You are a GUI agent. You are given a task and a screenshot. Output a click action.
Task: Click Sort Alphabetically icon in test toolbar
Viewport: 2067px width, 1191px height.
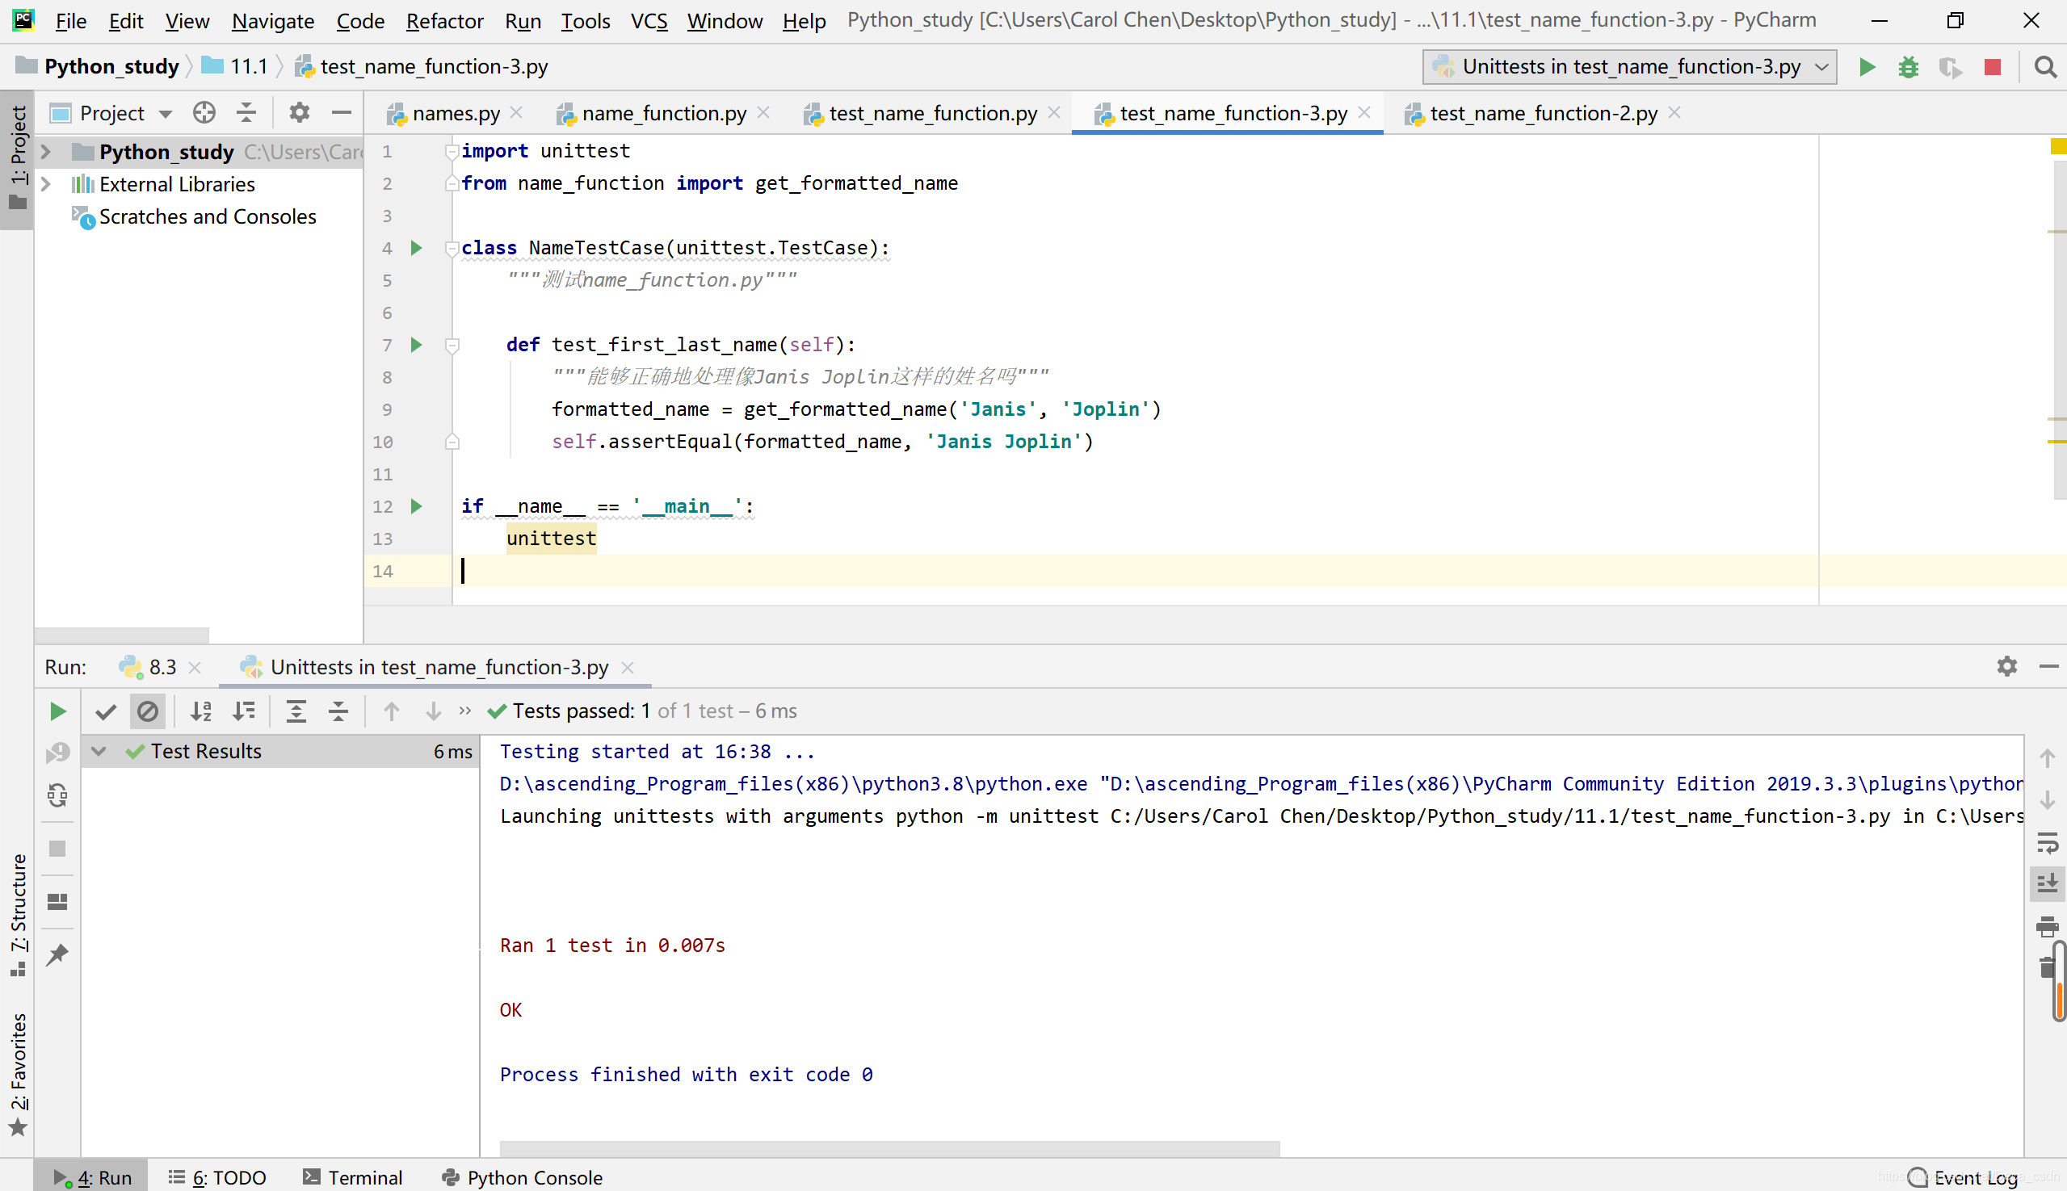pyautogui.click(x=201, y=711)
